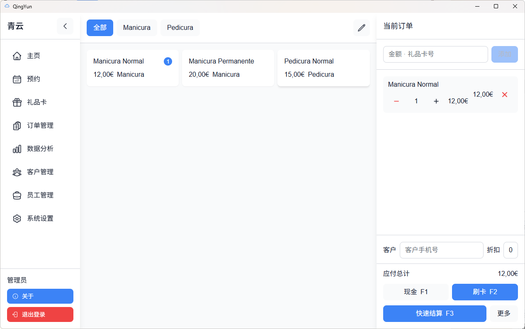Select the 全部 category tab
Viewport: 525px width, 329px height.
[x=100, y=28]
